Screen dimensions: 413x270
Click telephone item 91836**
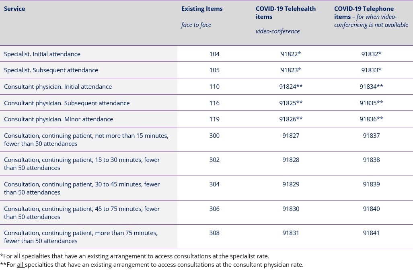click(x=372, y=119)
